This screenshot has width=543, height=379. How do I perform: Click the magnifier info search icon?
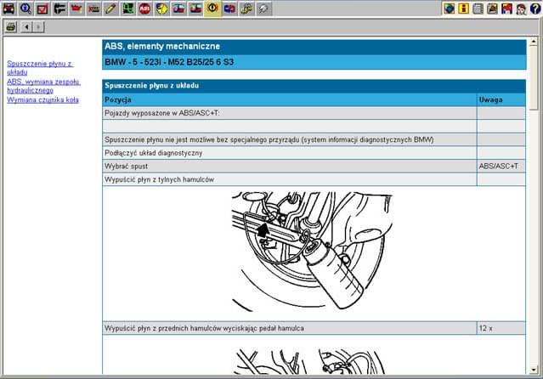pos(25,8)
